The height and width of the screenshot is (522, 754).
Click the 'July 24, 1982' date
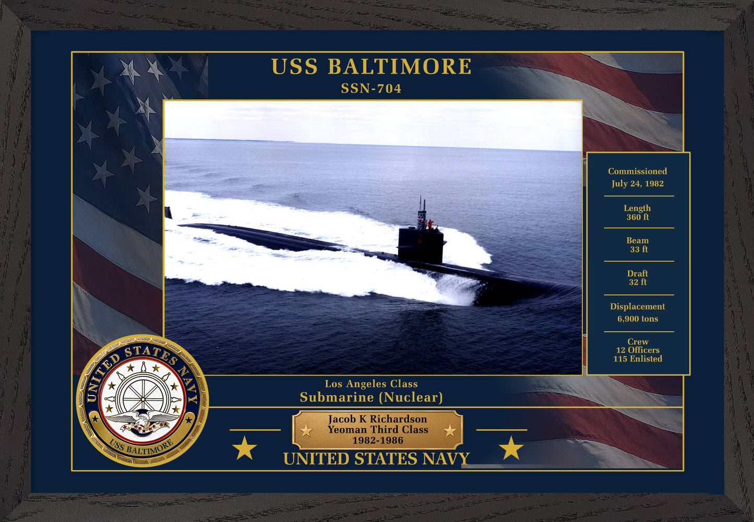tap(638, 184)
